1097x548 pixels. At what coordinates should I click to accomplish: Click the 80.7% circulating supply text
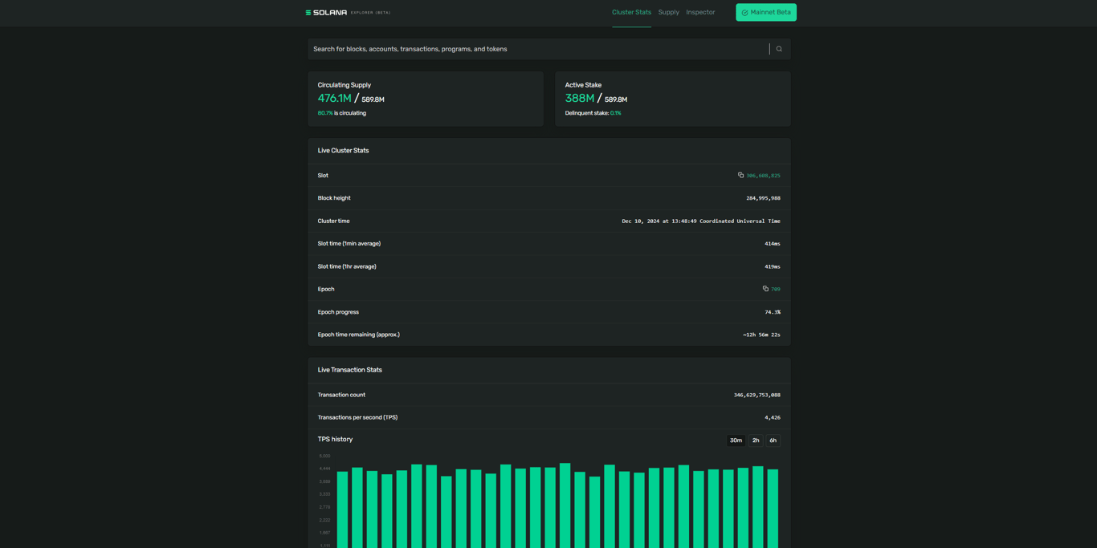click(x=324, y=112)
